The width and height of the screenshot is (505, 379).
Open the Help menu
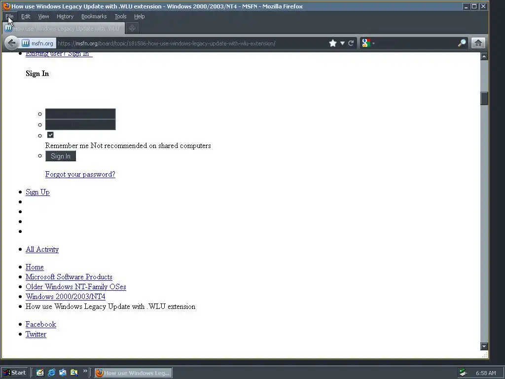click(139, 16)
